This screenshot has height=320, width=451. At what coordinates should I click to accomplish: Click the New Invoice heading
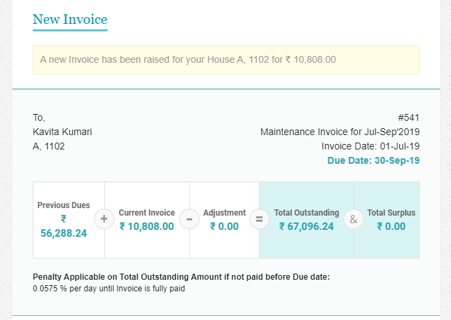click(69, 20)
